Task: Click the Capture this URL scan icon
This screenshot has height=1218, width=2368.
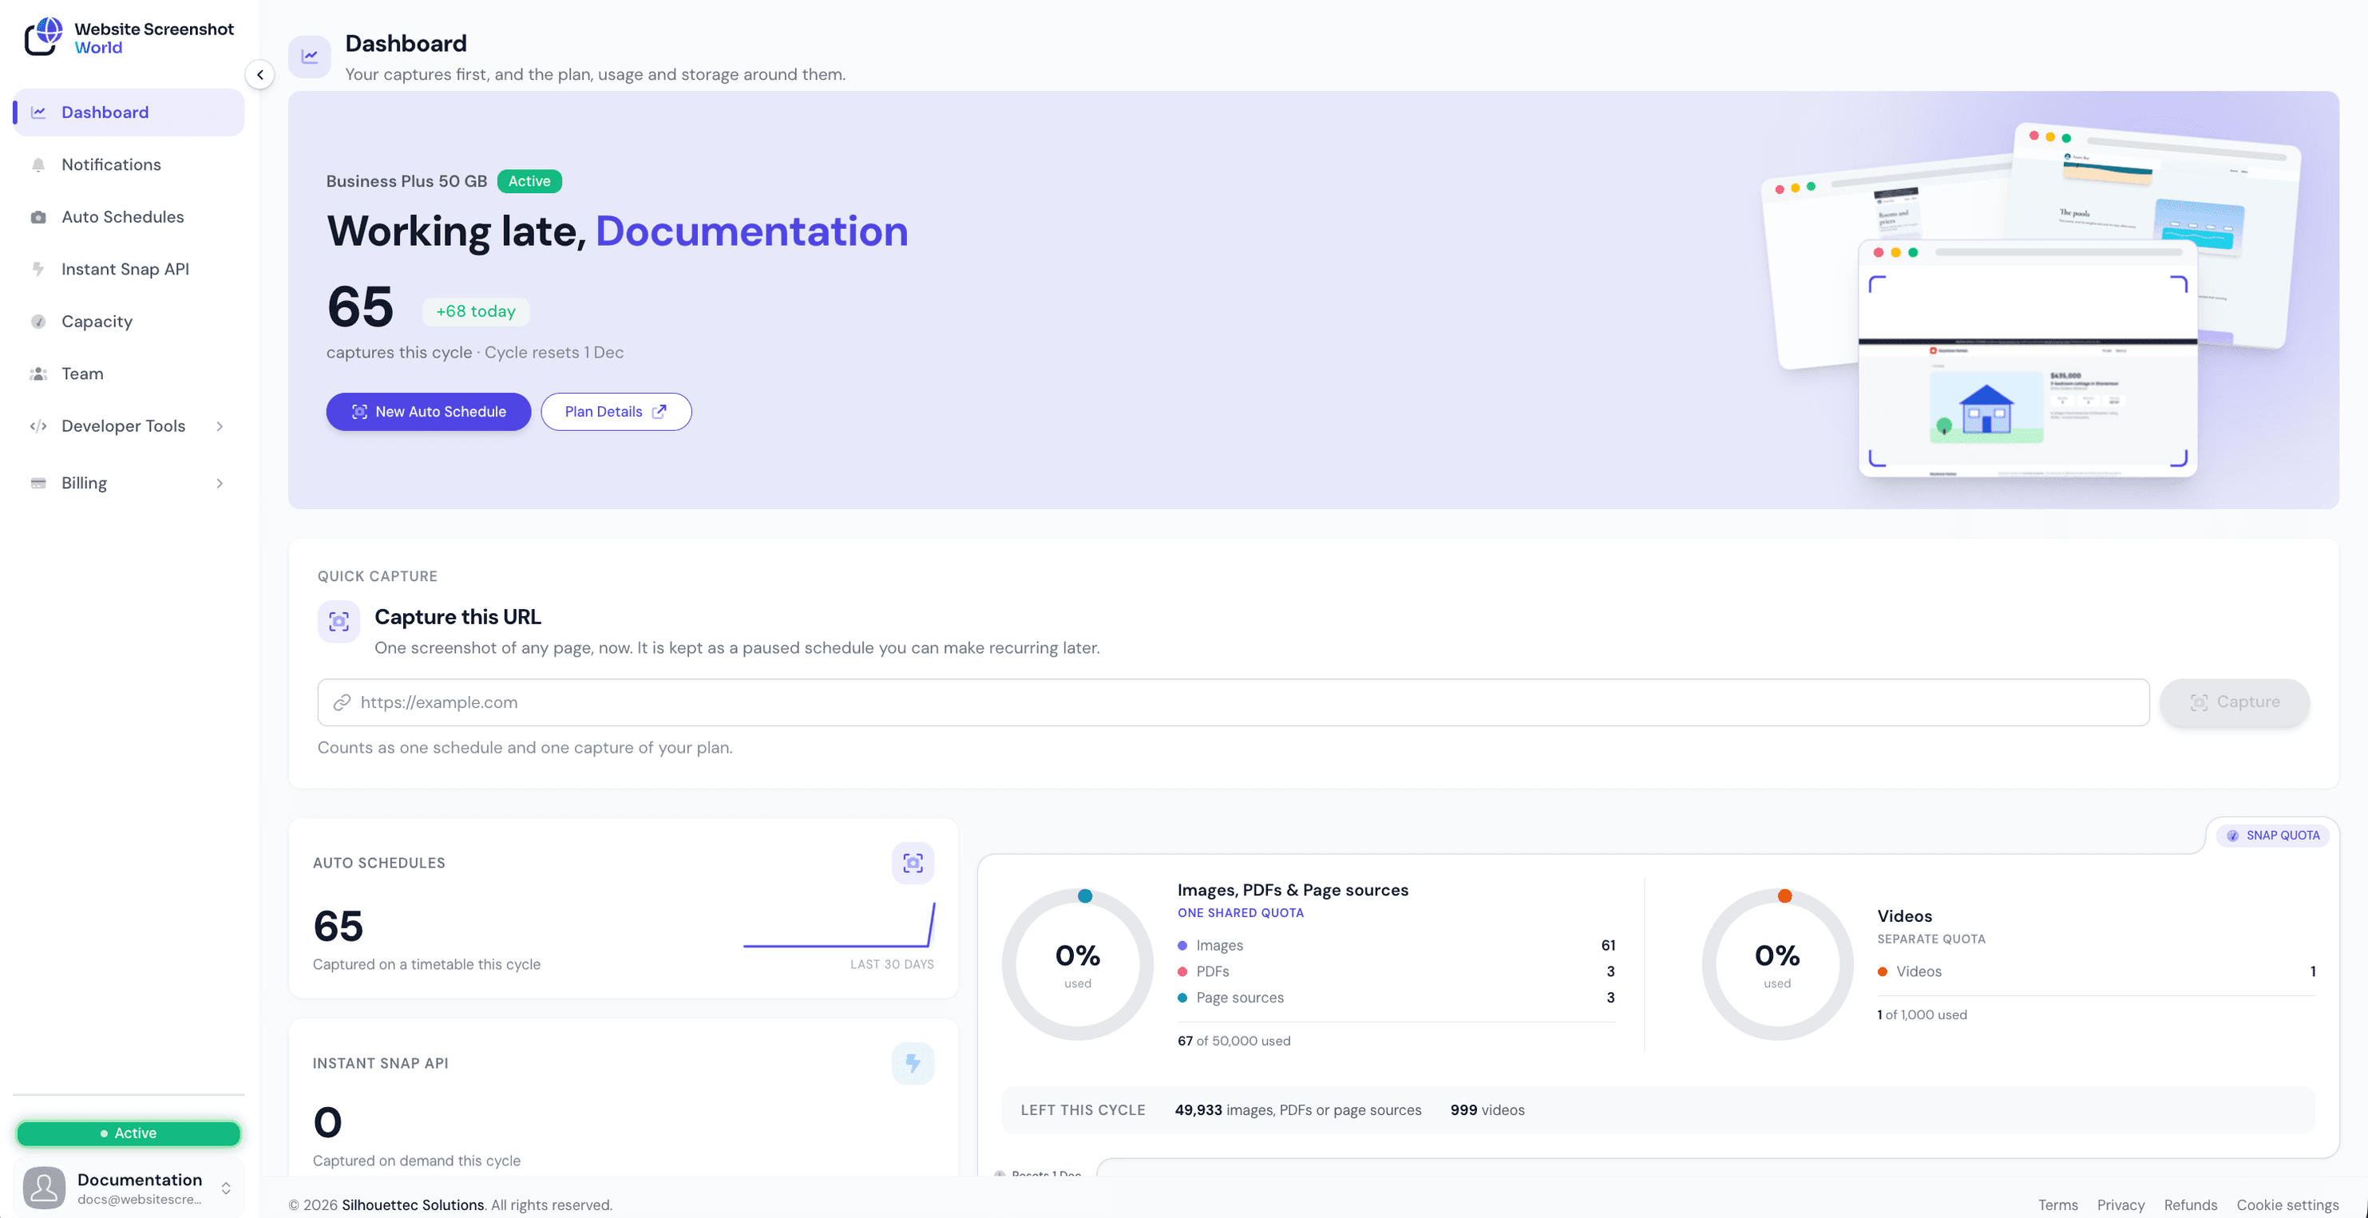Action: click(339, 622)
